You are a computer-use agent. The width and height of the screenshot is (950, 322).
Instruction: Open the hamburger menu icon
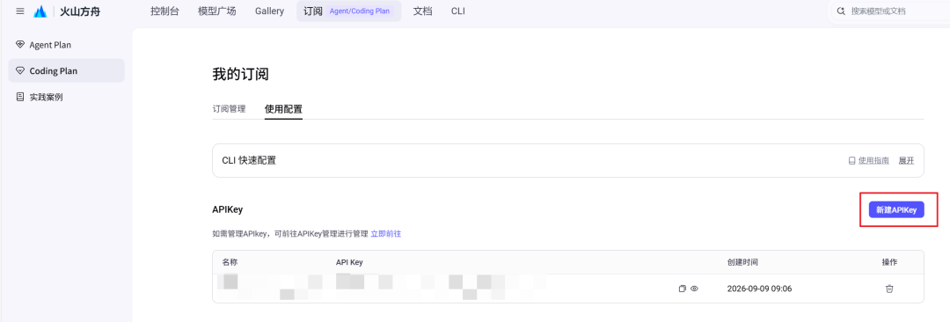click(x=20, y=11)
